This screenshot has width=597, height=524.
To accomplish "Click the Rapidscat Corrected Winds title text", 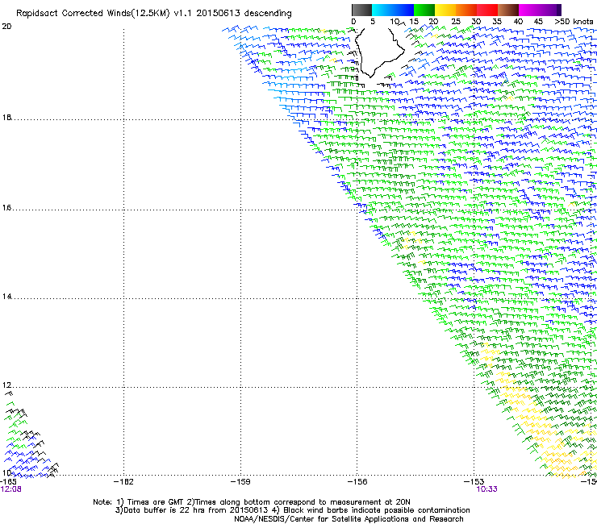I will pyautogui.click(x=154, y=13).
